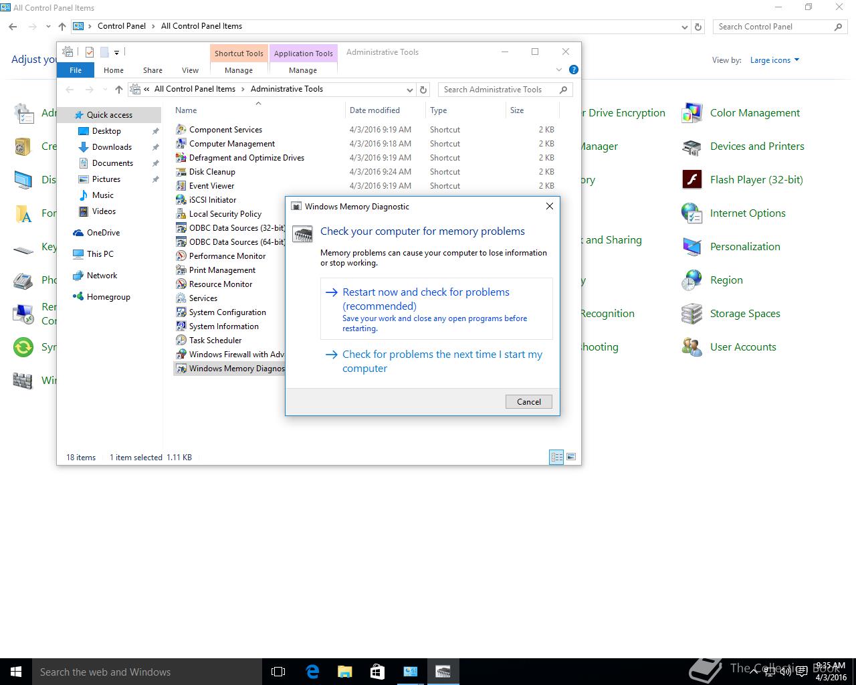The height and width of the screenshot is (685, 856).
Task: Open Storage Spaces in Control Panel
Action: tap(731, 314)
